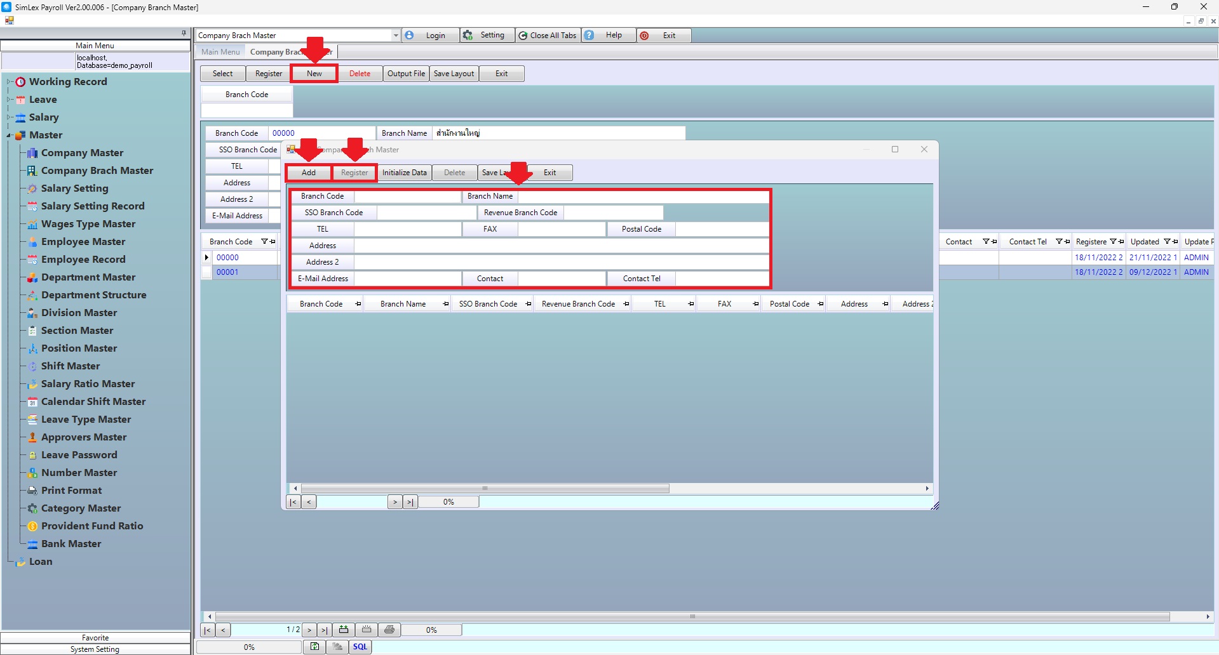The width and height of the screenshot is (1219, 655).
Task: Open the Company Brach Master dropdown
Action: pos(395,36)
